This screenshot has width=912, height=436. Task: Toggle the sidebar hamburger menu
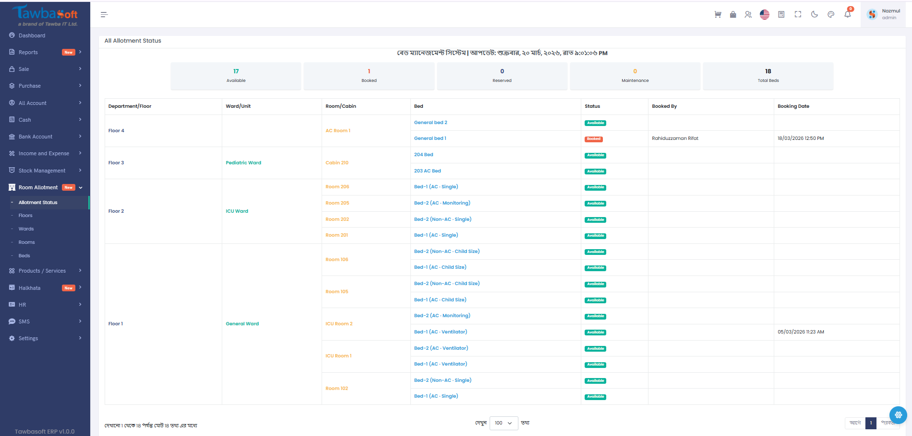point(104,15)
